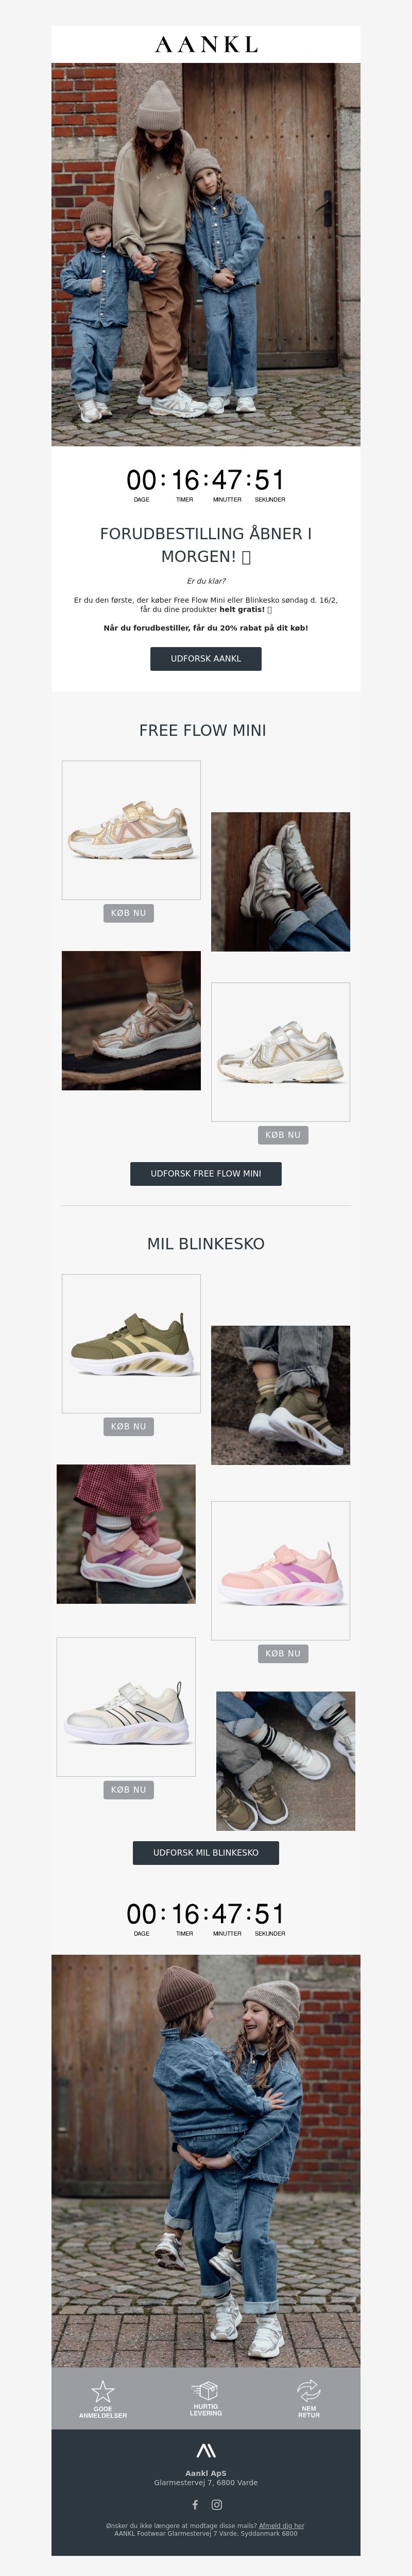
Task: Click KØB NU under olive Blinkesko shoe
Action: (x=129, y=1426)
